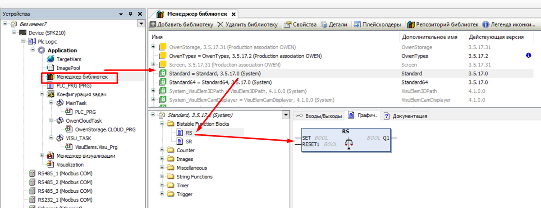Select PLC_PRG under MainTask
The width and height of the screenshot is (541, 208).
(85, 112)
